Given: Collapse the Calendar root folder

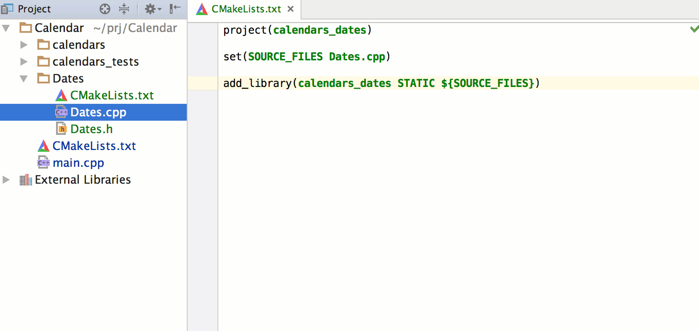Looking at the screenshot, I should pos(6,28).
